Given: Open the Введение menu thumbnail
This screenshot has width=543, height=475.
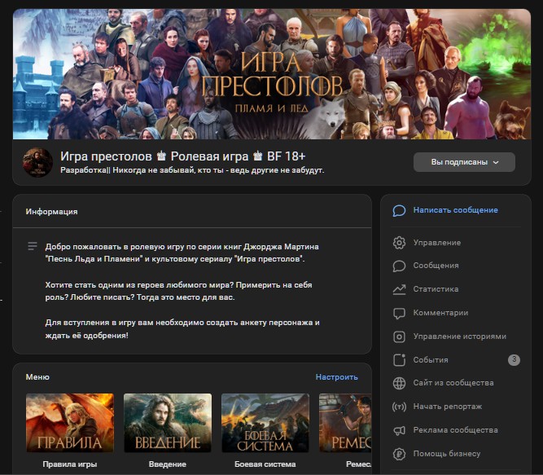Looking at the screenshot, I should (168, 423).
